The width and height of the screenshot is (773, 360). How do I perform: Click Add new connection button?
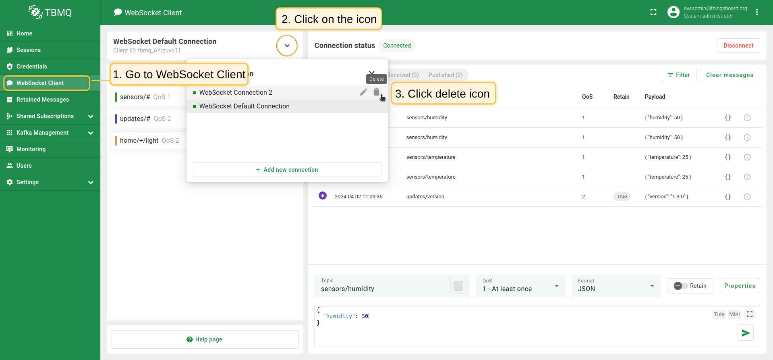point(287,170)
